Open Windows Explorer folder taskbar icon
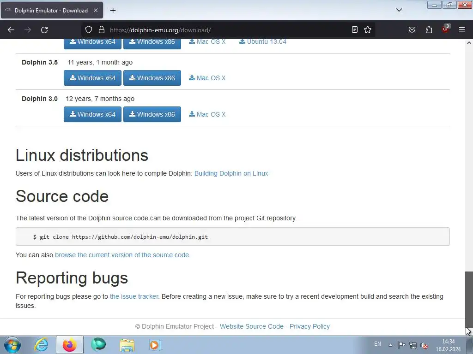473x354 pixels. 127,345
